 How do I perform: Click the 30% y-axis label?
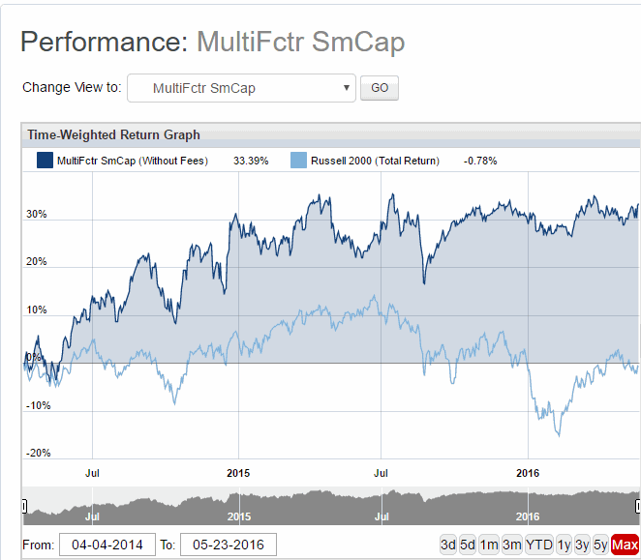pyautogui.click(x=37, y=214)
